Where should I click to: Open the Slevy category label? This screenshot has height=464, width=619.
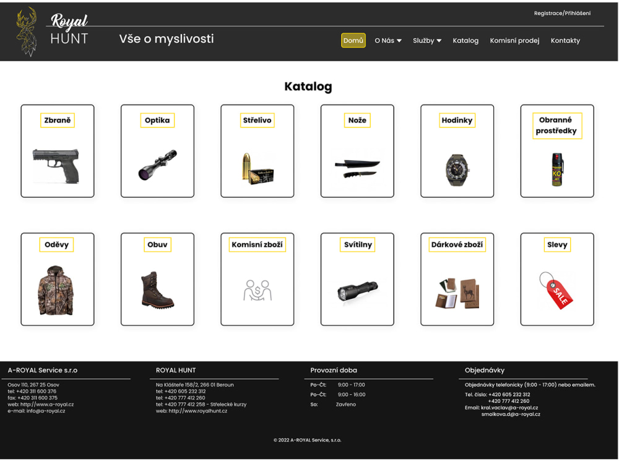pos(557,244)
